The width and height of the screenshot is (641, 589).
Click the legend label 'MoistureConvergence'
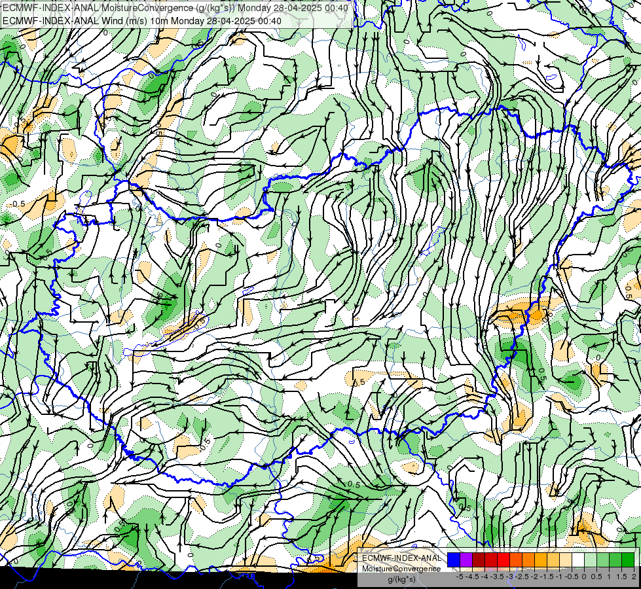tap(401, 569)
